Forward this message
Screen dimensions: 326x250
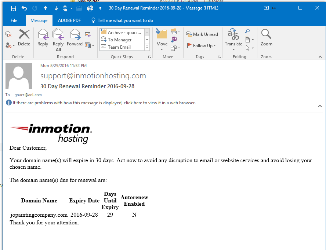(75, 38)
